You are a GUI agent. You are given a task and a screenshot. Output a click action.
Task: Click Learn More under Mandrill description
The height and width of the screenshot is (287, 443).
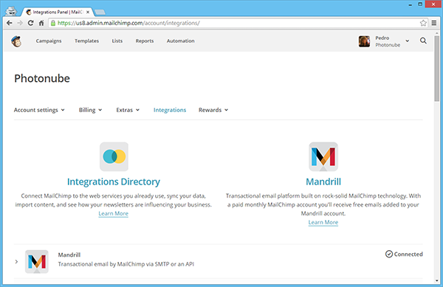point(323,222)
